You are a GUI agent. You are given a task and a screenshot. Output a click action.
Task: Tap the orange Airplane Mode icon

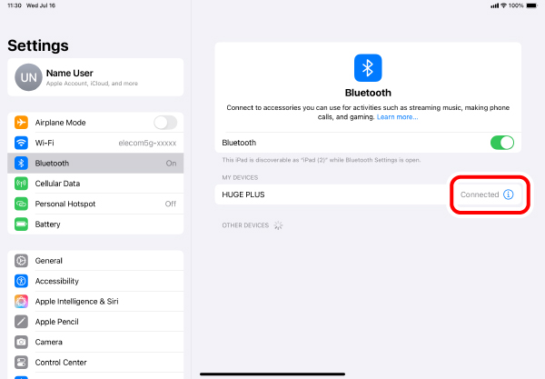(x=21, y=123)
